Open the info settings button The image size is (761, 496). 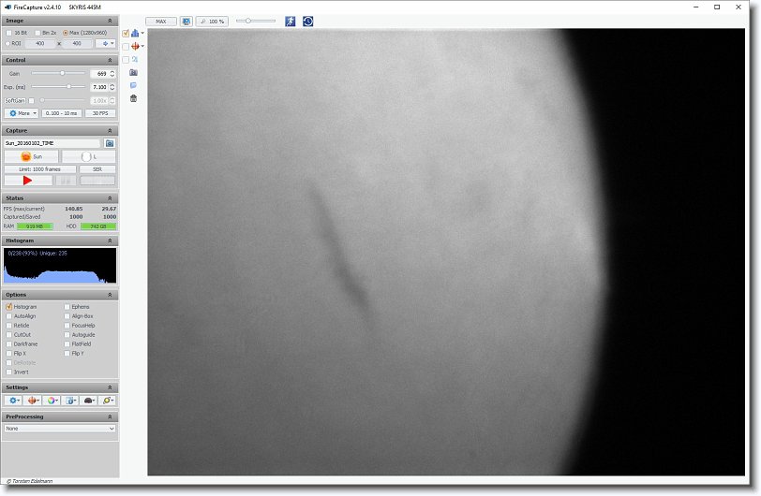coord(70,401)
